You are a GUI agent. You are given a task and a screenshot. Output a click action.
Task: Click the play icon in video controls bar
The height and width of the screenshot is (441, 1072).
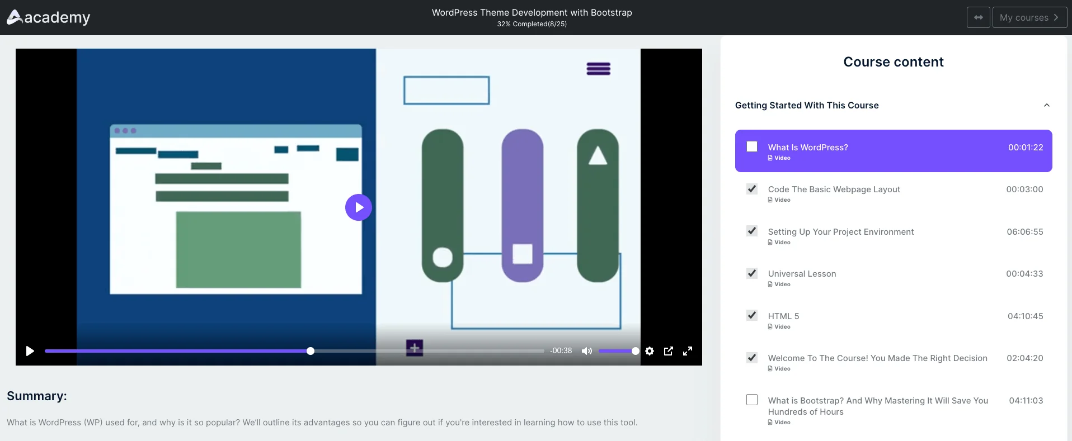click(30, 351)
